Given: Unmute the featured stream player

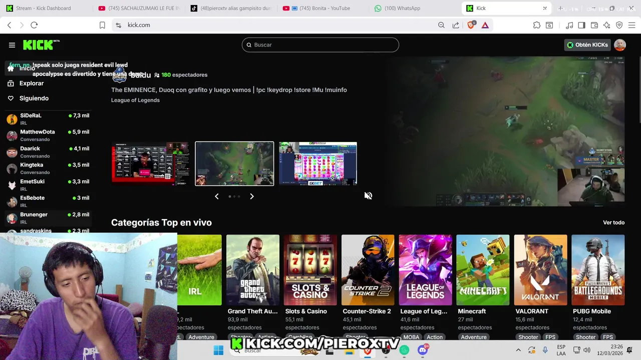Looking at the screenshot, I should click(368, 196).
